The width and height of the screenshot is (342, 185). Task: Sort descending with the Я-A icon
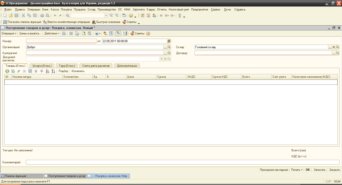[x=53, y=71]
